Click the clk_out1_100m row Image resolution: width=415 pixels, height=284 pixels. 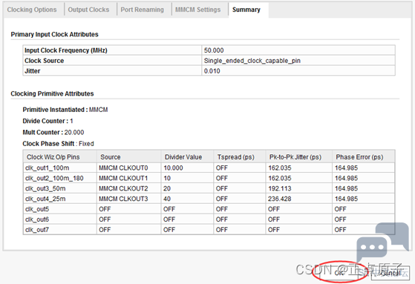(x=209, y=168)
